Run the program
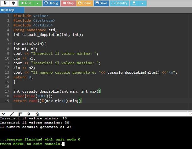192x149 pixels. click(x=26, y=3)
